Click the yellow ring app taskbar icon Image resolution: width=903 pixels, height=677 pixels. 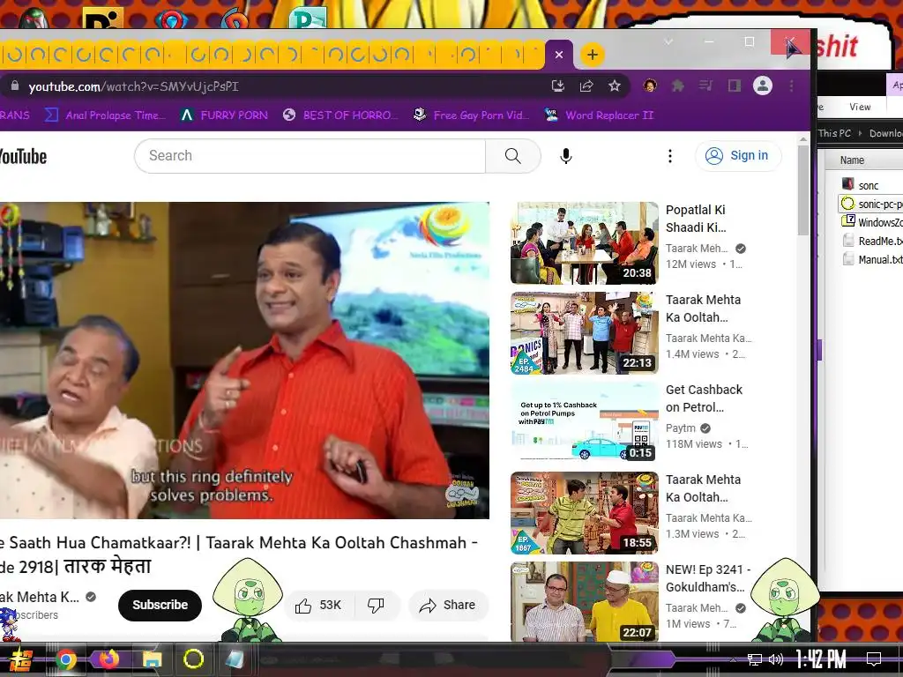(x=193, y=659)
